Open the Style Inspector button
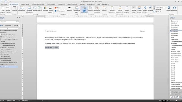The width and height of the screenshot is (182, 102). (174, 97)
